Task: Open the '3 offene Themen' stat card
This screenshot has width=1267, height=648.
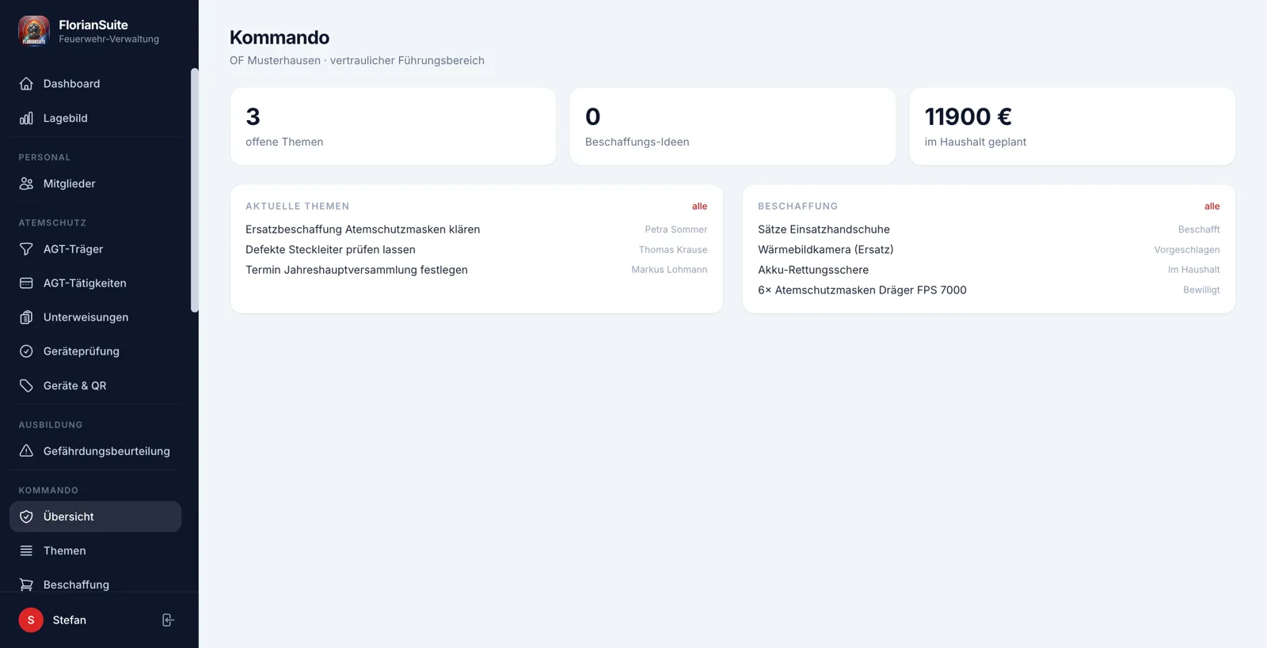Action: coord(393,127)
